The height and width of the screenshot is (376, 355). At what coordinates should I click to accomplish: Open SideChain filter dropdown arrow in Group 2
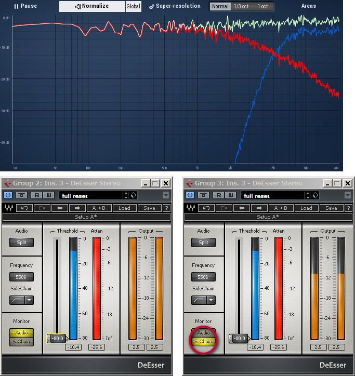[29, 300]
